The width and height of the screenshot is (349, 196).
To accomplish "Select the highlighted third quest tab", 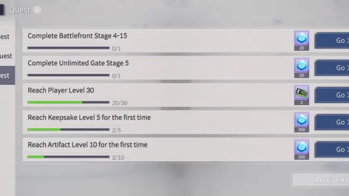I will tap(6, 75).
